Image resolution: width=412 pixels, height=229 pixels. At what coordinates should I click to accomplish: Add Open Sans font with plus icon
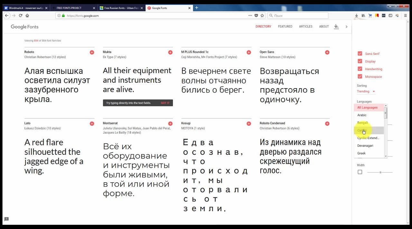[327, 52]
